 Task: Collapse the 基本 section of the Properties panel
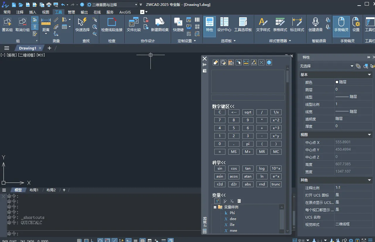pyautogui.click(x=369, y=74)
